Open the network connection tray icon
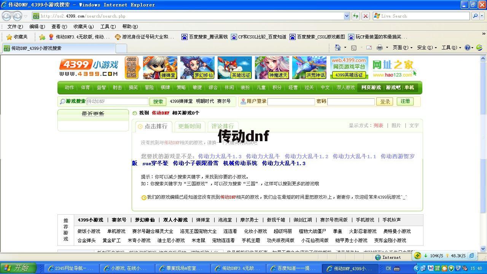This screenshot has width=487, height=274. click(x=423, y=268)
